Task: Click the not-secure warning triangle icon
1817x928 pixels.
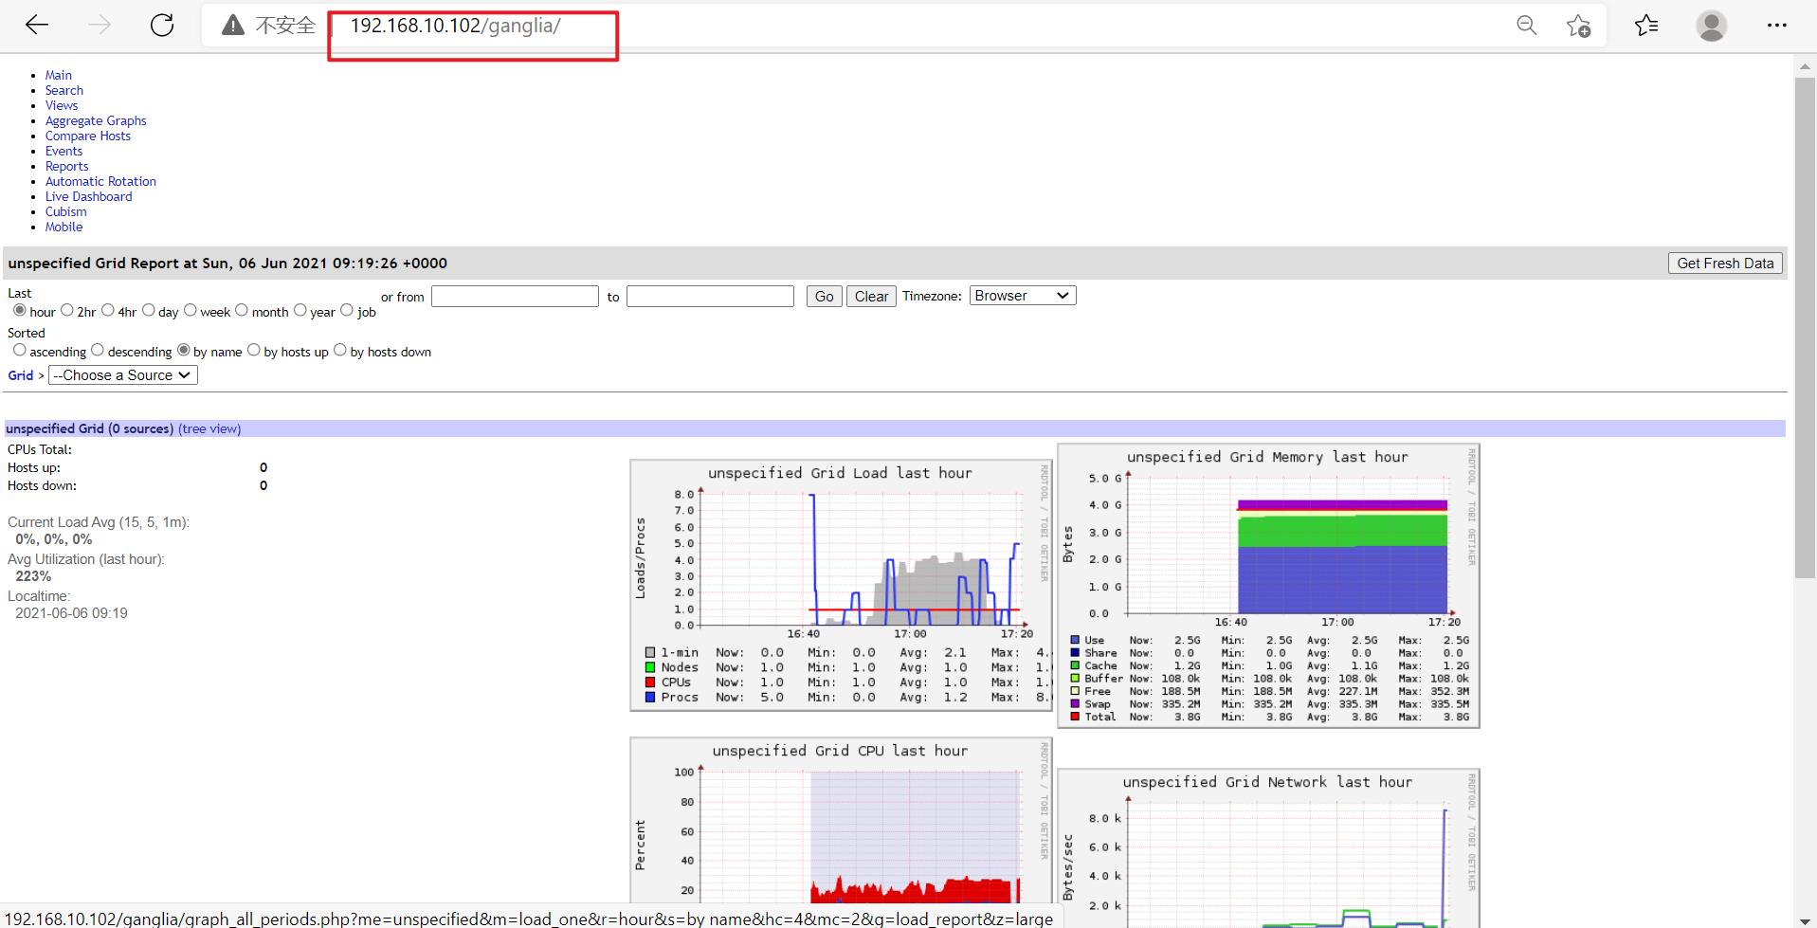Action: [232, 26]
